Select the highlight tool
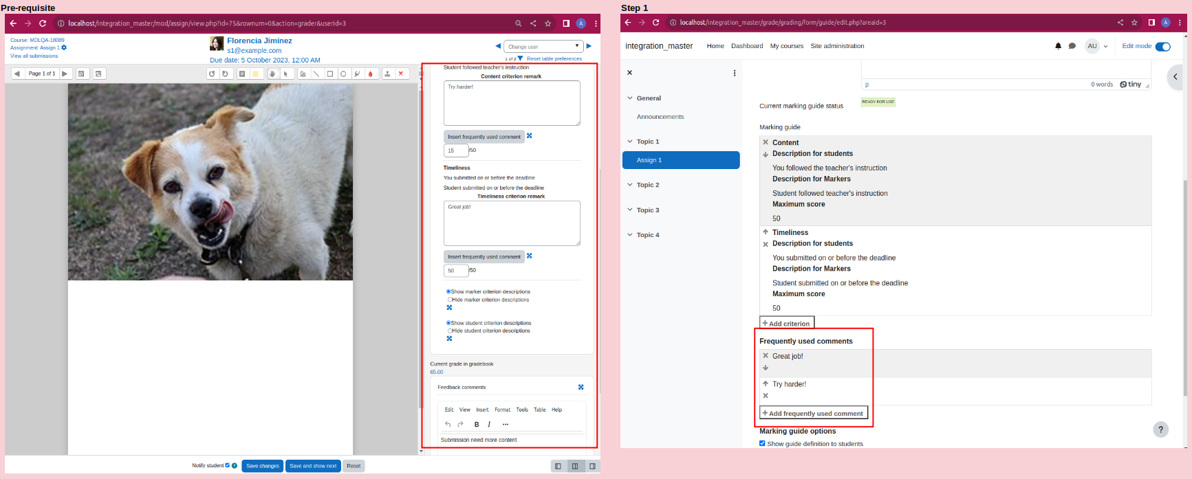The height and width of the screenshot is (479, 1192). coord(357,74)
